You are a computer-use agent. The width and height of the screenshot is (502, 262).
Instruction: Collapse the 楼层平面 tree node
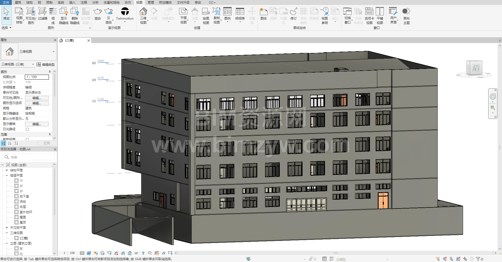[x=7, y=175]
